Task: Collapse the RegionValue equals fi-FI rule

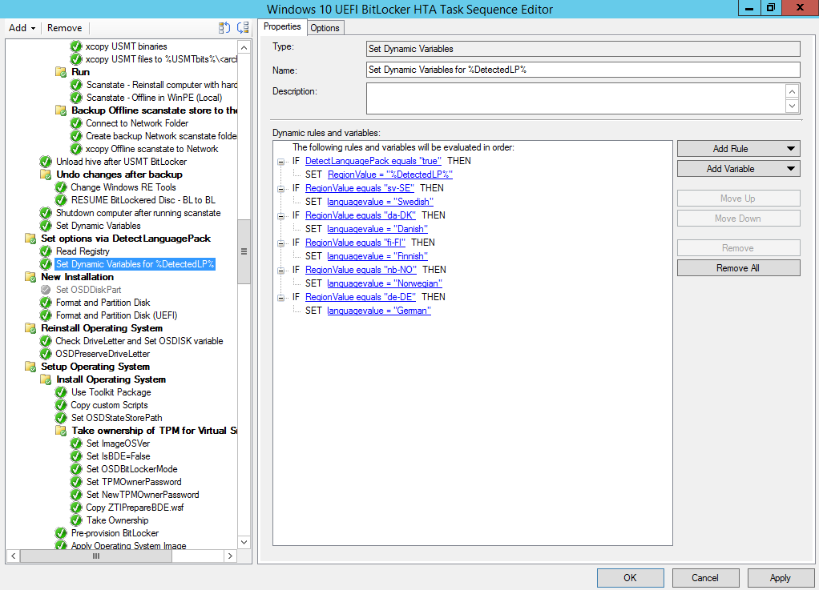Action: pyautogui.click(x=281, y=243)
